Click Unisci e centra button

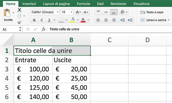tap(153, 20)
